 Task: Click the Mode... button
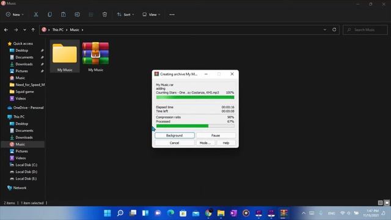(205, 143)
